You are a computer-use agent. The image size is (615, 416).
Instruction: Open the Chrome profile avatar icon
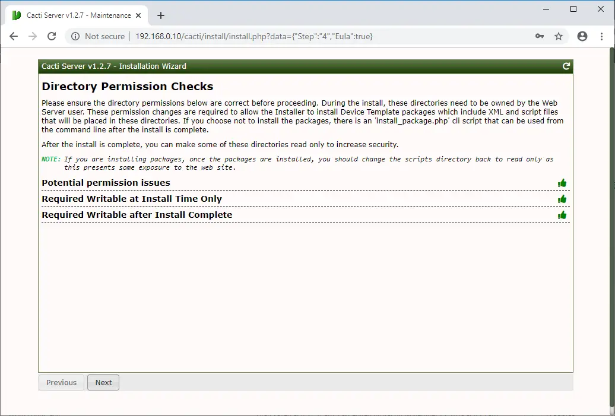tap(582, 36)
